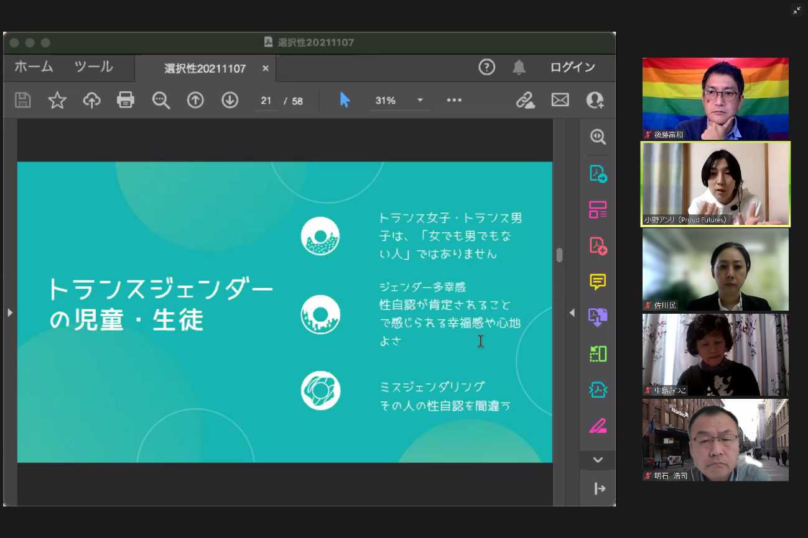This screenshot has height=538, width=808.
Task: Select the 小野アンリ (Proud Futures) video thumbnail
Action: 715,184
